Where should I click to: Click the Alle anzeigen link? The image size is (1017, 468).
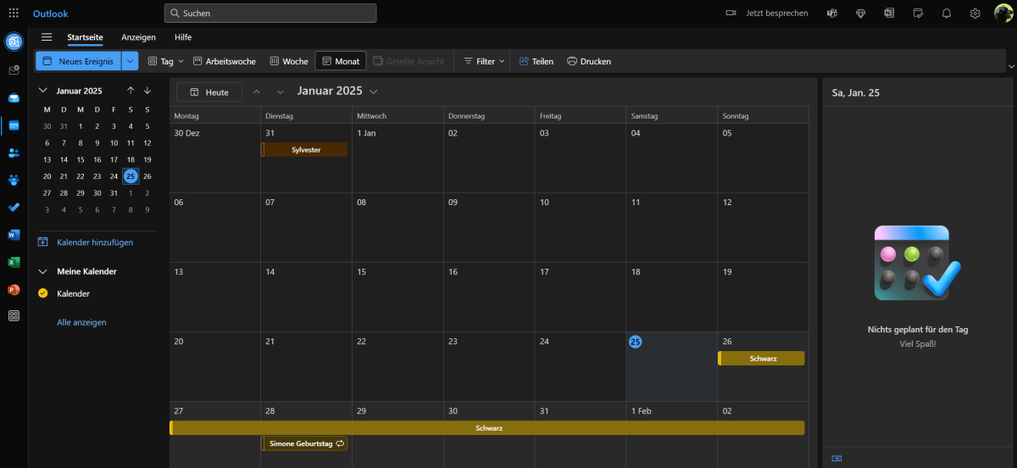[x=81, y=322]
